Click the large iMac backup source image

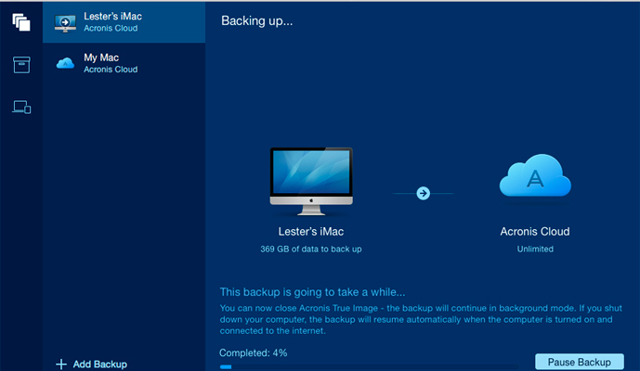tap(311, 182)
